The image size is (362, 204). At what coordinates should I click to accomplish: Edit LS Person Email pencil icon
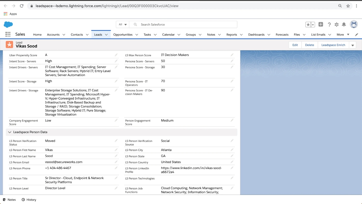pos(116,162)
